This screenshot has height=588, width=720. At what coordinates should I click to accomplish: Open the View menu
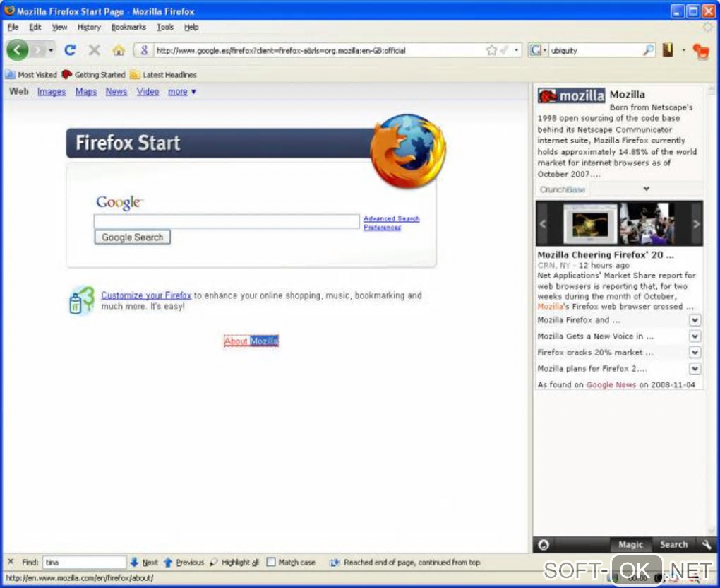59,27
